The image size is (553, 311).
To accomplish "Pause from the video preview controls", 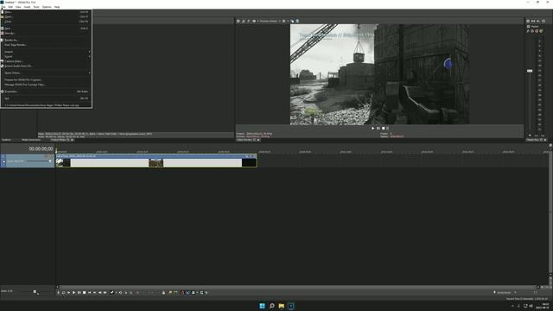I will tap(378, 129).
